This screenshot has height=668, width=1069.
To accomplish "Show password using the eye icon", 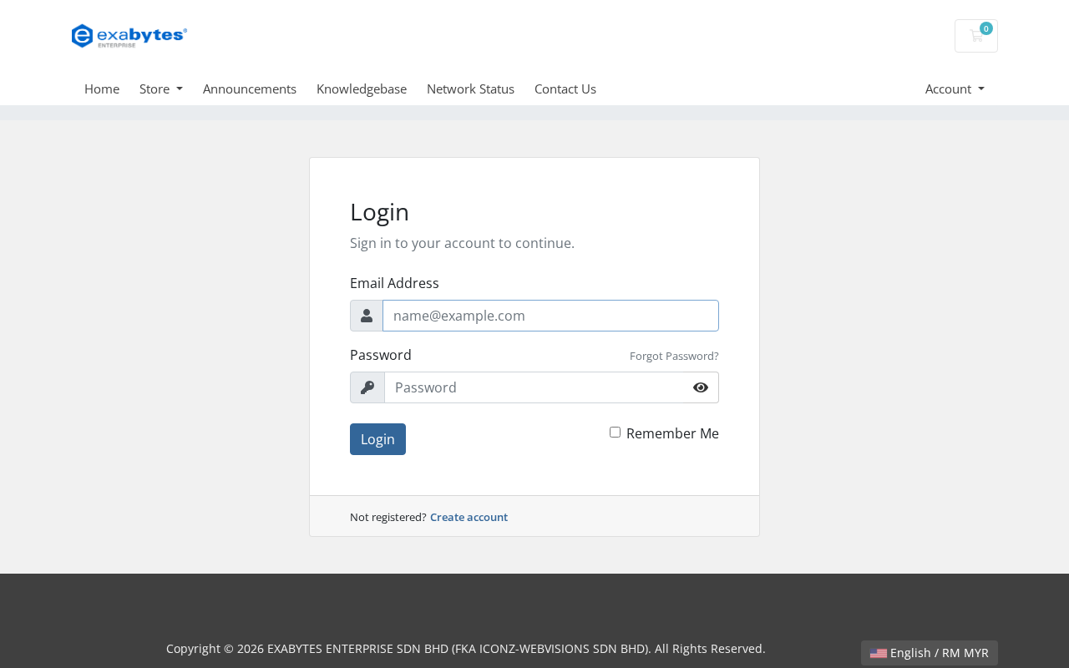I will (x=701, y=387).
